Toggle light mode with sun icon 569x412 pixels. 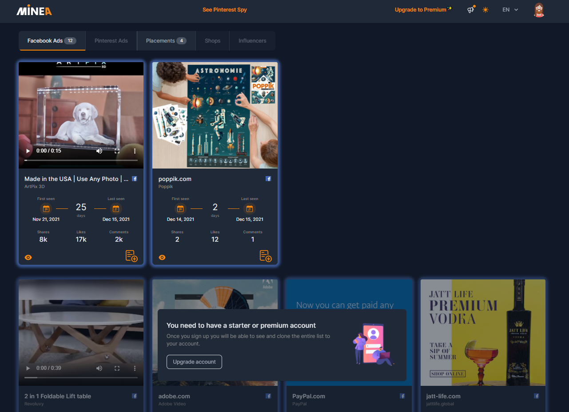485,10
